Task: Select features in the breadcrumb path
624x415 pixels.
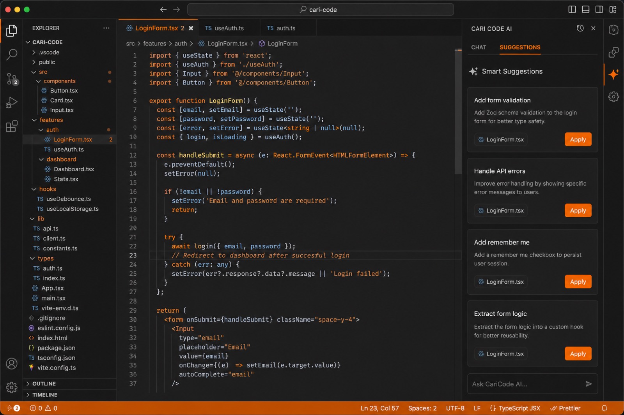Action: [x=154, y=44]
